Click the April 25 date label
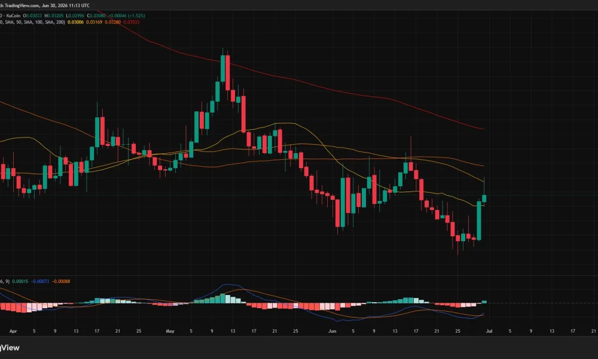 (139, 331)
